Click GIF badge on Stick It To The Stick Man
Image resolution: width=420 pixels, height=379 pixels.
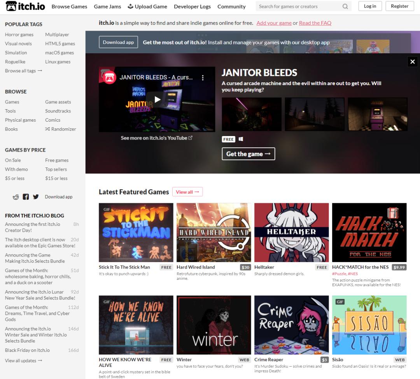coord(107,209)
